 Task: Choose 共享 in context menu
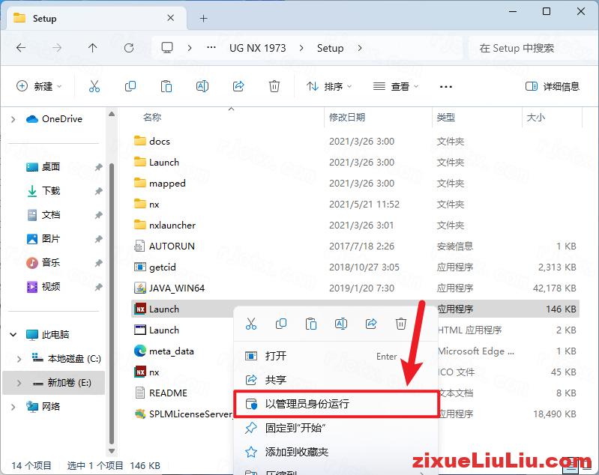point(335,380)
